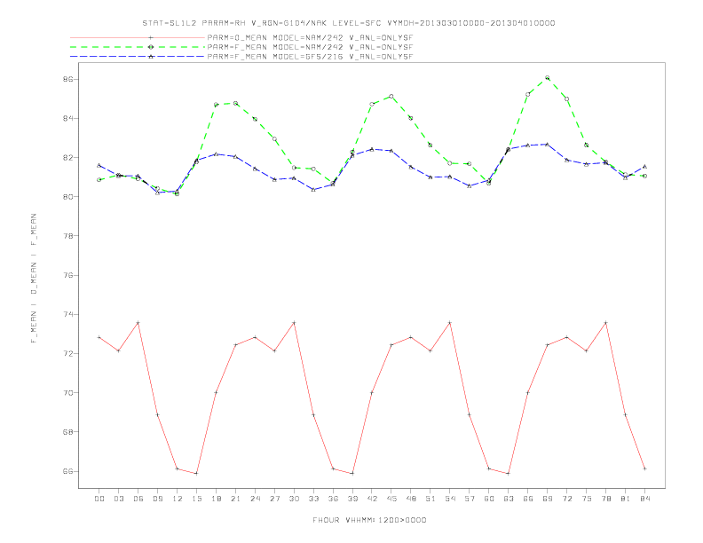Click the blue GFS triangle marker at hour 00
703x543 pixels.
click(99, 165)
